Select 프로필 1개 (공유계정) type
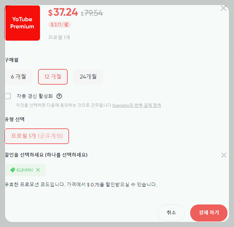Viewport: 234px width, 227px height. (37, 136)
